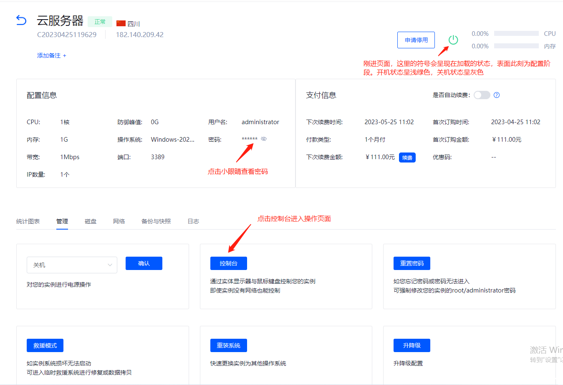The height and width of the screenshot is (385, 563).
Task: Switch to the 统计图表 tab
Action: 28,221
